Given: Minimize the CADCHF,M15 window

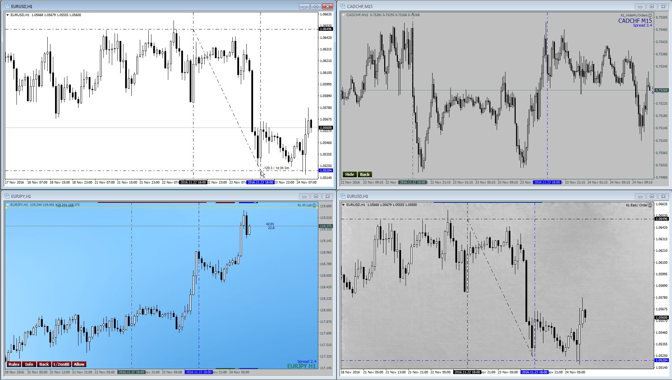Looking at the screenshot, I should [x=640, y=7].
